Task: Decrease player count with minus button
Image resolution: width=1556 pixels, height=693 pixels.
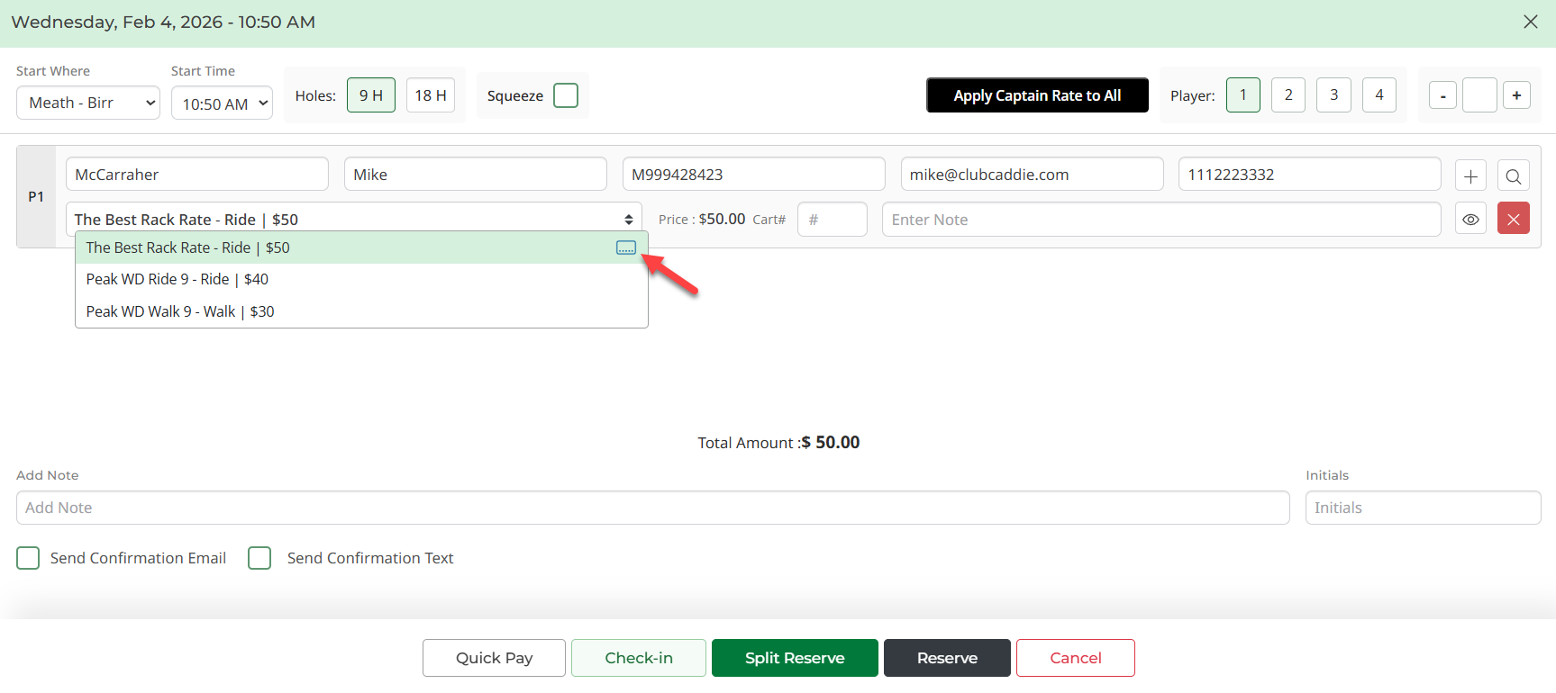Action: tap(1442, 95)
